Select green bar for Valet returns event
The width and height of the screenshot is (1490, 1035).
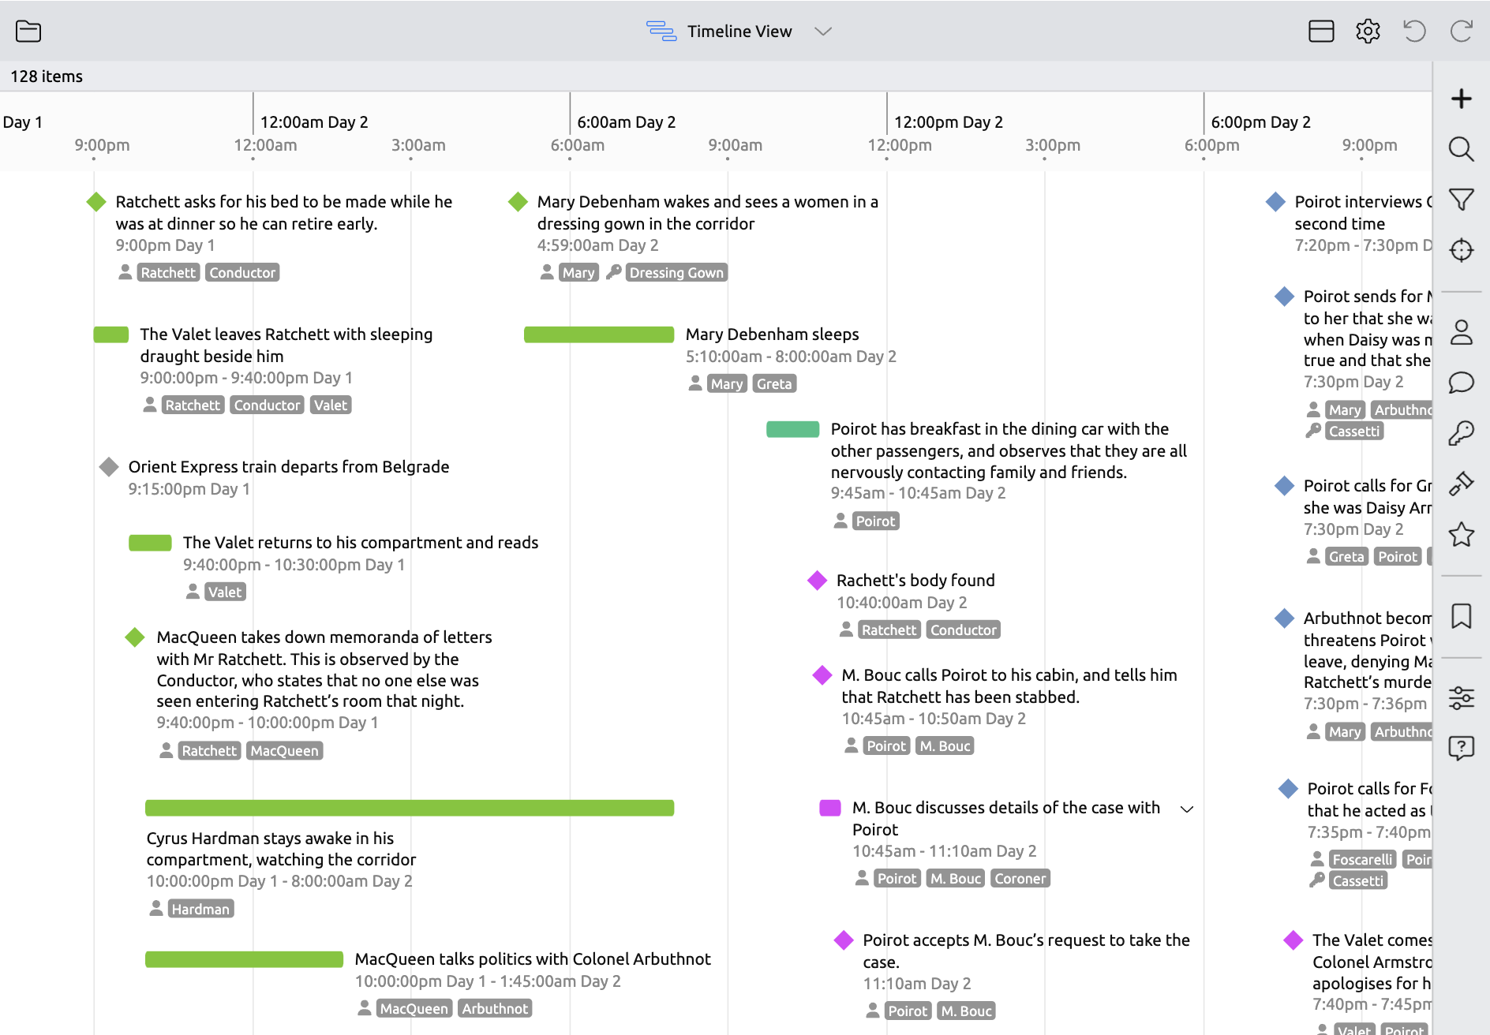tap(150, 543)
